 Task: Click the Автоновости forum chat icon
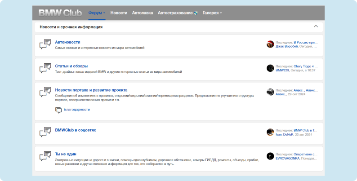(45, 44)
